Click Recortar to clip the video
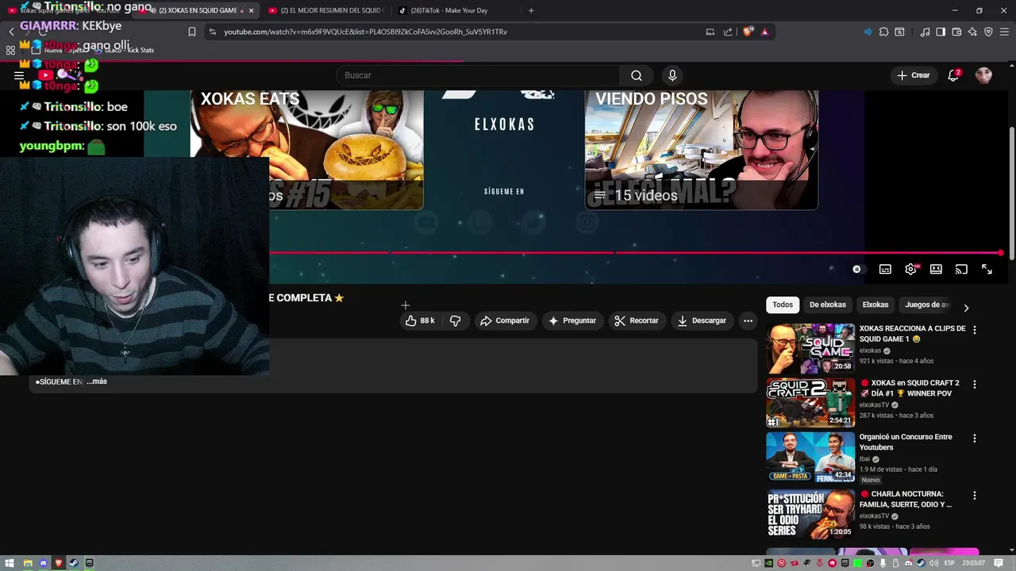 pyautogui.click(x=637, y=320)
